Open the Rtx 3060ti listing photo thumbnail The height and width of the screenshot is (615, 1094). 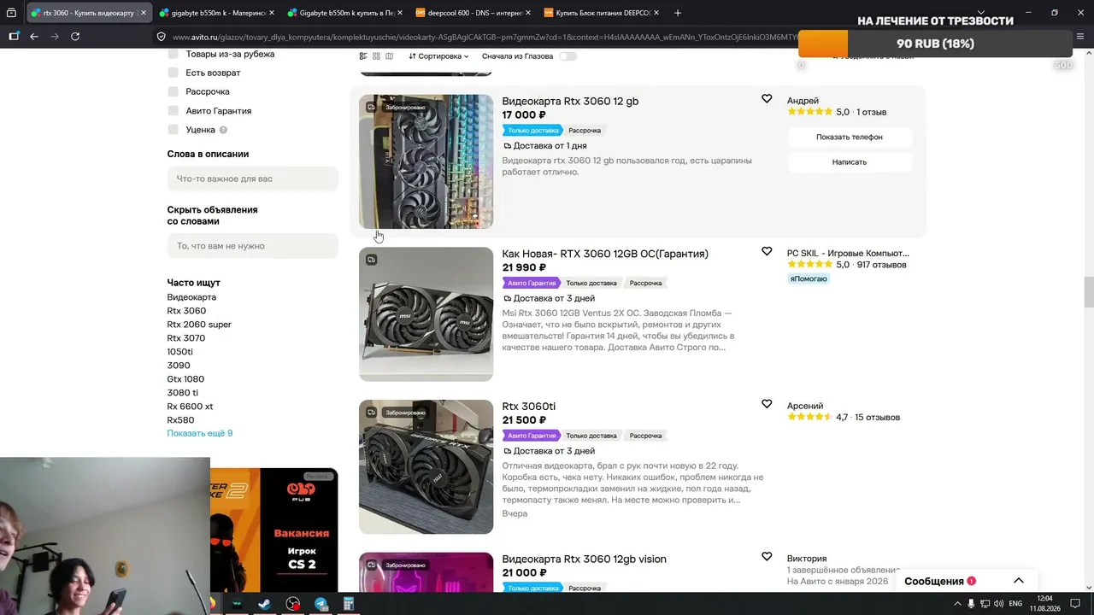426,466
